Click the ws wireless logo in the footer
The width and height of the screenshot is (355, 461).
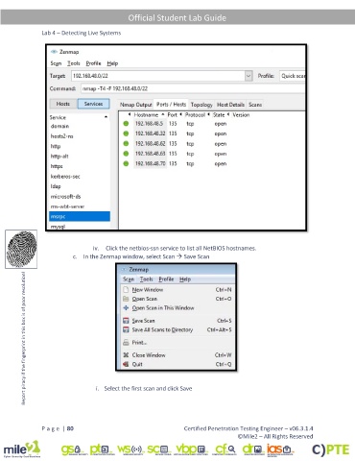point(130,449)
